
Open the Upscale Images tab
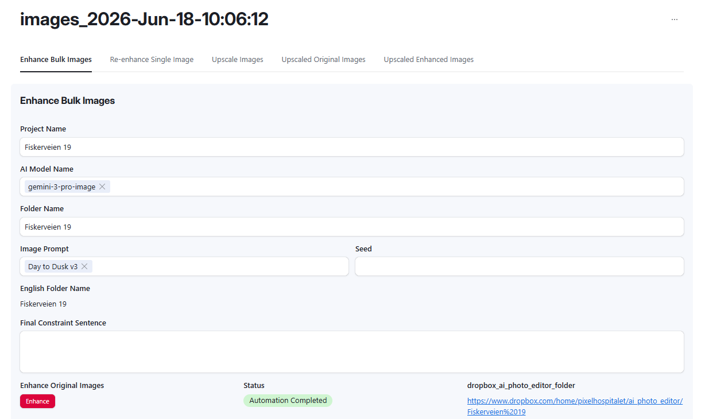(238, 60)
